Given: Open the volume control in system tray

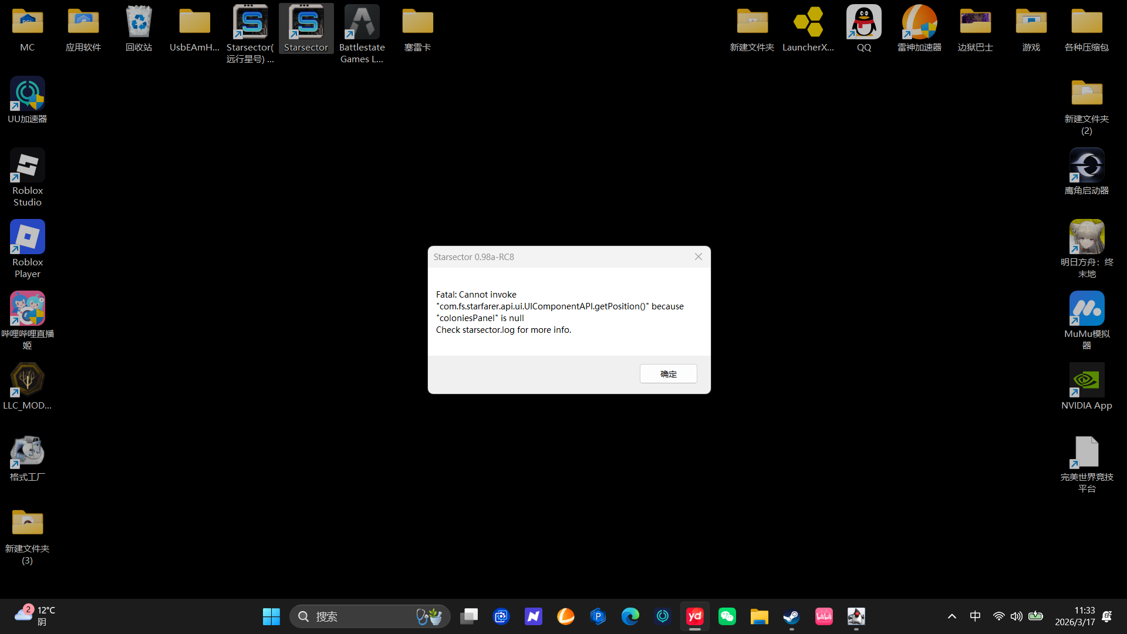Looking at the screenshot, I should pyautogui.click(x=1017, y=616).
